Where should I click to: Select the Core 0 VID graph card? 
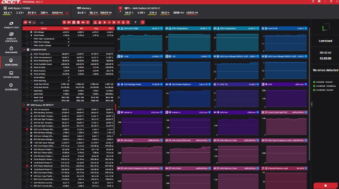point(284,39)
